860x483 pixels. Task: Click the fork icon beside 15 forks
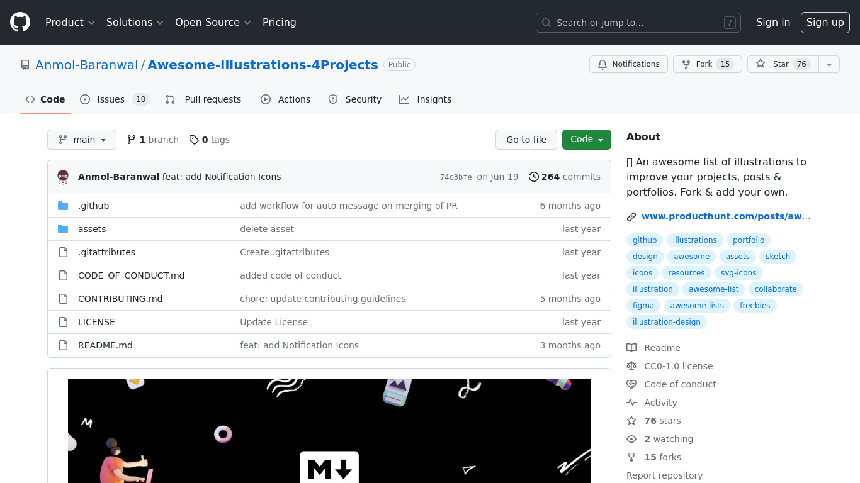click(631, 457)
